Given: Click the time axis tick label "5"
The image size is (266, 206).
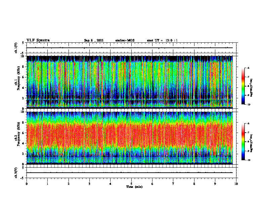Looking at the screenshot, I should 131,184.
